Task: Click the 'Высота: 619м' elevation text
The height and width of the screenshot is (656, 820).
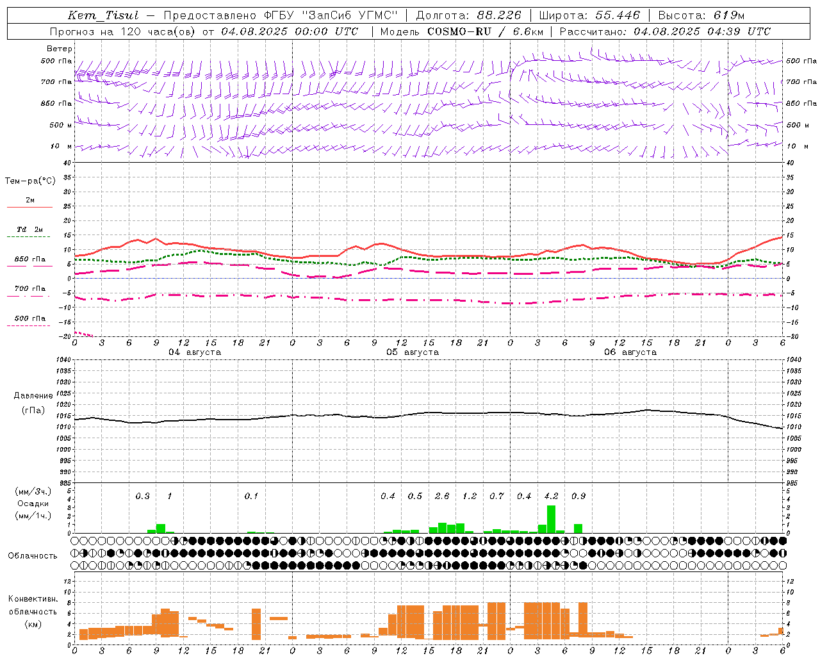Action: click(x=701, y=15)
